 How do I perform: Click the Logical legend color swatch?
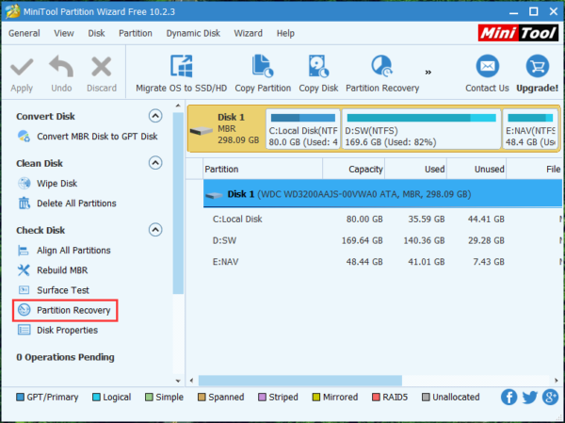[x=96, y=397]
